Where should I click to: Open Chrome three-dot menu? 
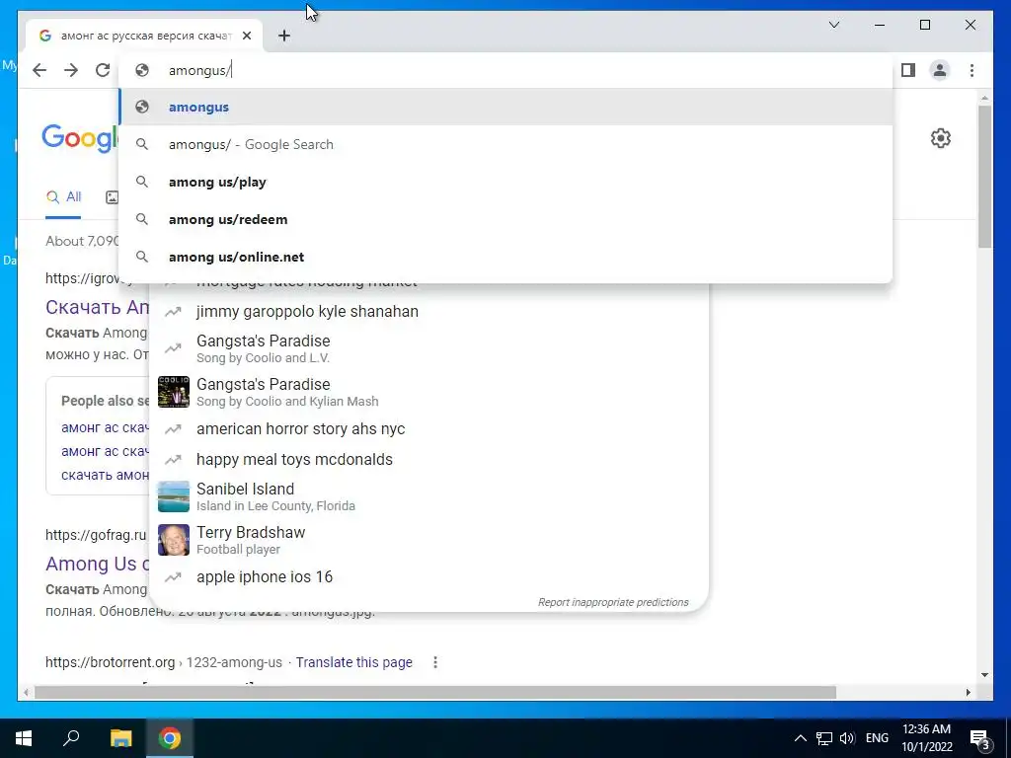coord(972,70)
